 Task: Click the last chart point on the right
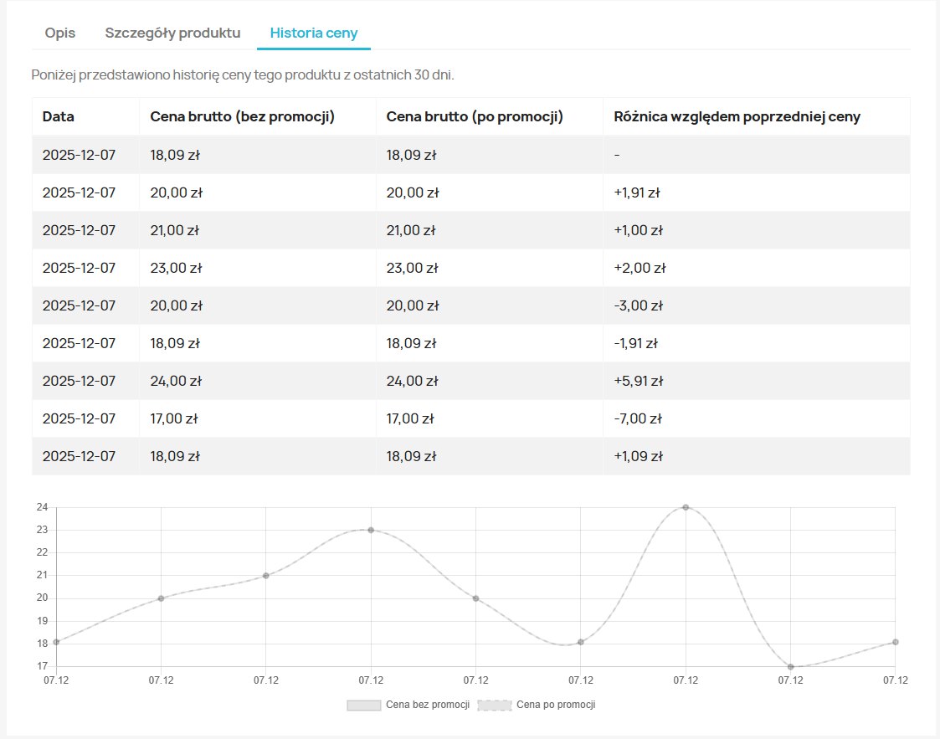pos(895,642)
